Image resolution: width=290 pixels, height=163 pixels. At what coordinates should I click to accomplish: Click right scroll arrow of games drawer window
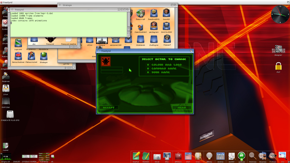71,68
